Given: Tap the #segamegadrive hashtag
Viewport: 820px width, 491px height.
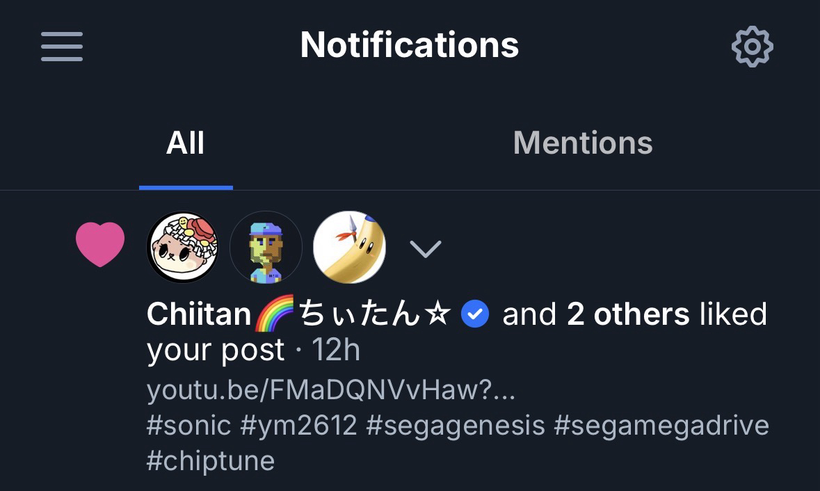Looking at the screenshot, I should pyautogui.click(x=661, y=425).
